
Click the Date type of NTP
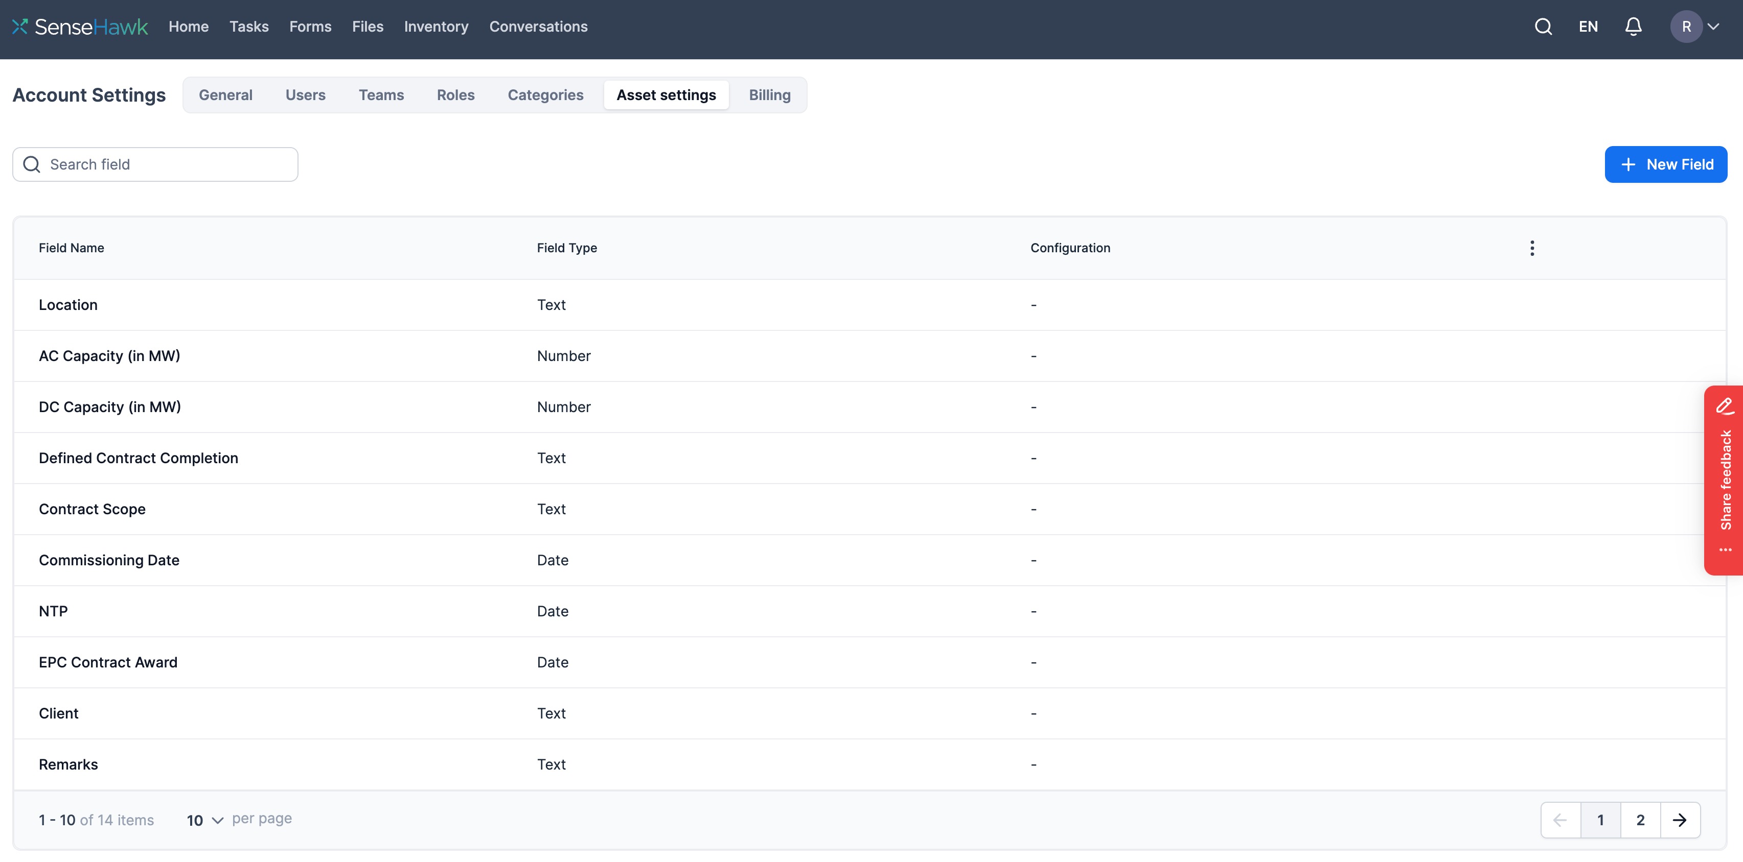tap(552, 611)
